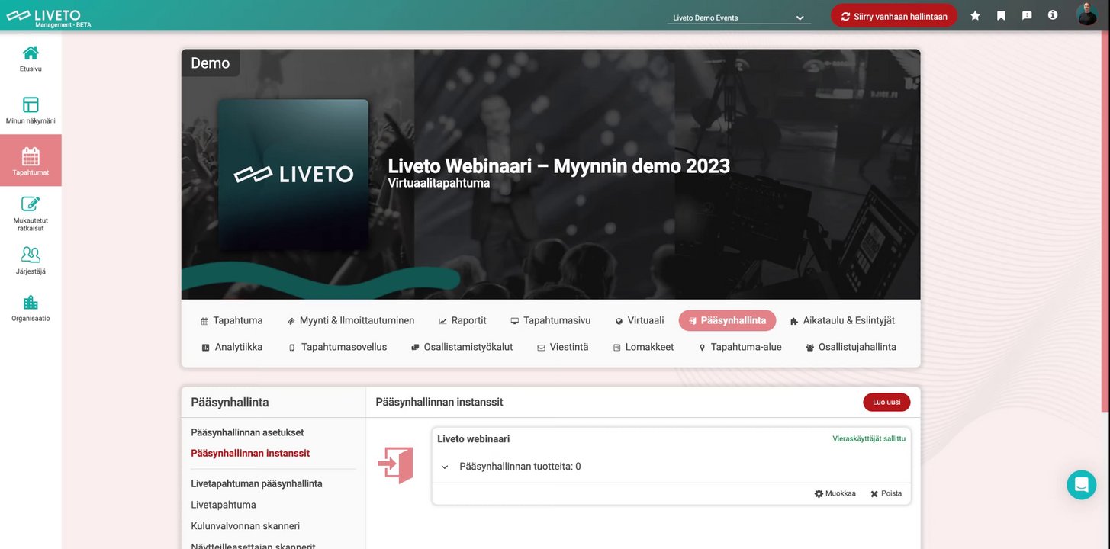Open the info icon in top bar
This screenshot has width=1110, height=549.
1053,15
